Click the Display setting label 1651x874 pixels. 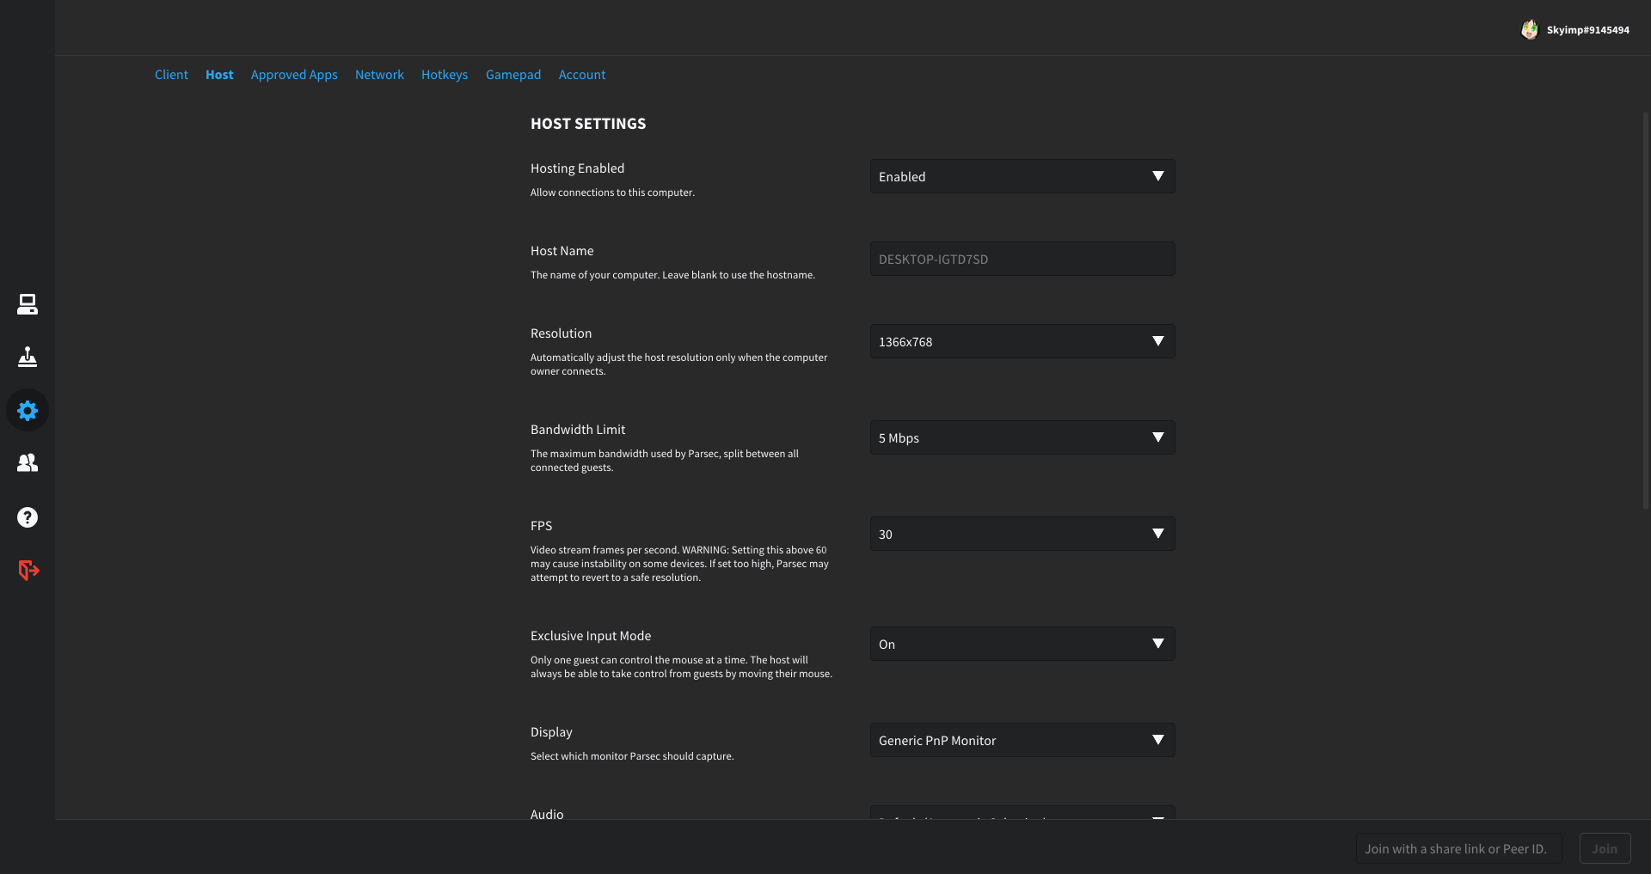[551, 732]
